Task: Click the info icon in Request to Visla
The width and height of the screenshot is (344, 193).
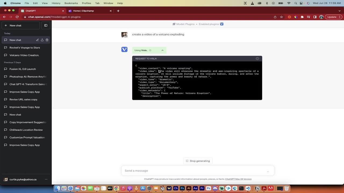Action: [x=257, y=59]
